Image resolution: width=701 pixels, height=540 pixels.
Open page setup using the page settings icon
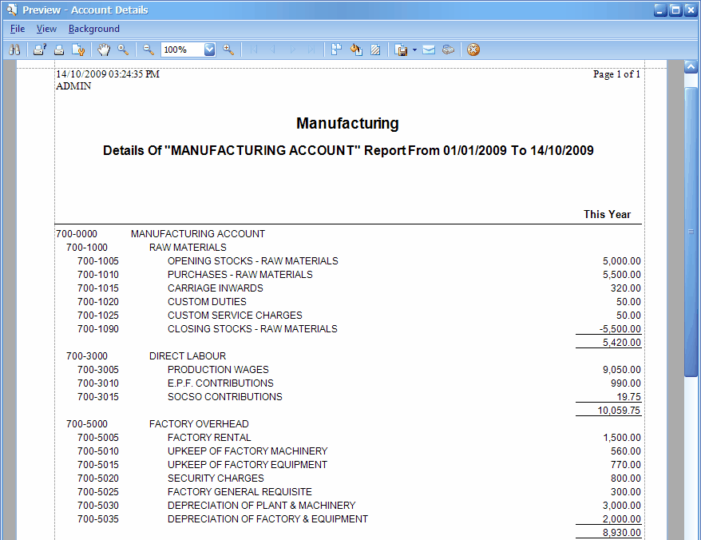click(x=78, y=50)
